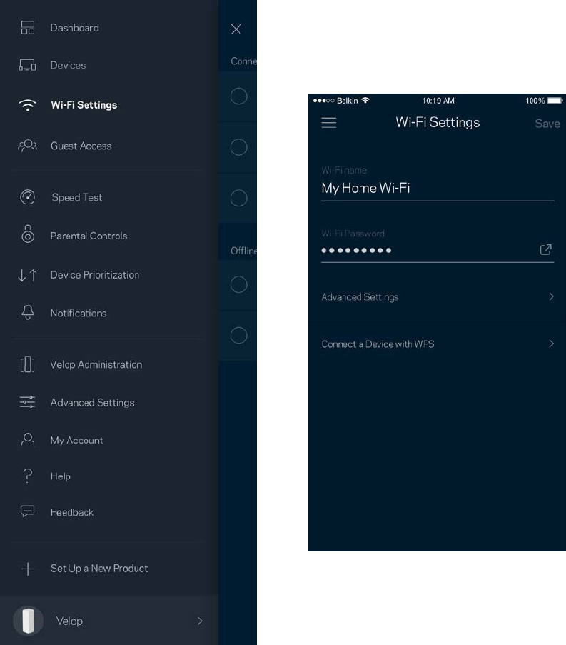Click the Devices icon in the menu
This screenshot has height=645, width=566.
tap(28, 65)
